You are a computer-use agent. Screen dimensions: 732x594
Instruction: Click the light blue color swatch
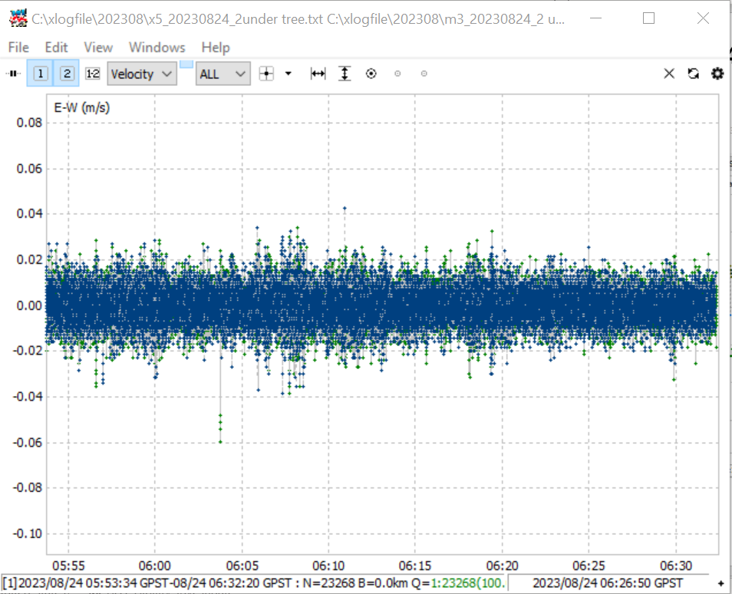tap(186, 64)
